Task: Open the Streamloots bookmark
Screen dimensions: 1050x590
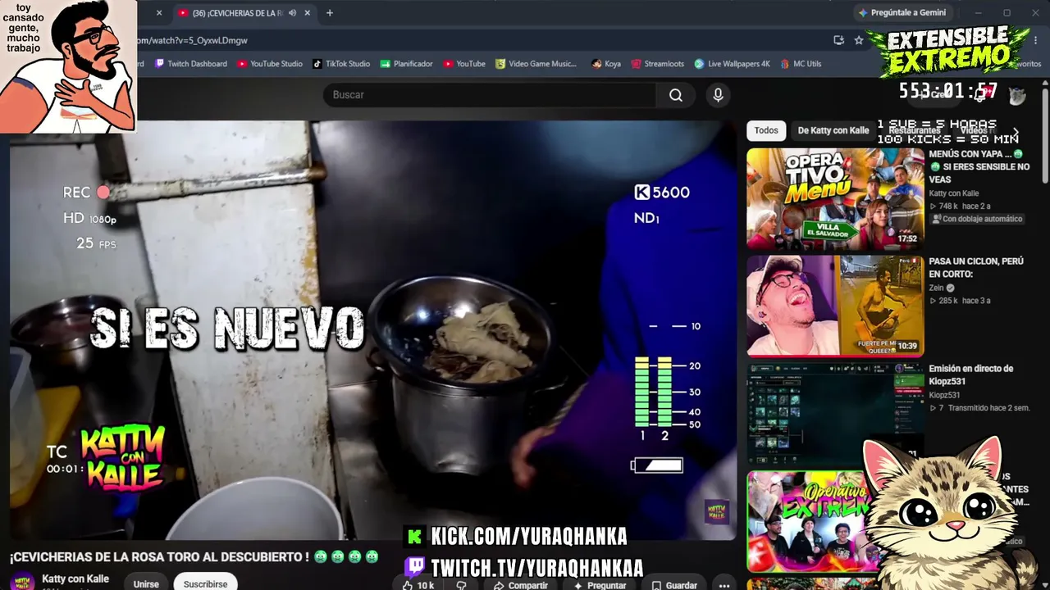Action: coord(657,64)
